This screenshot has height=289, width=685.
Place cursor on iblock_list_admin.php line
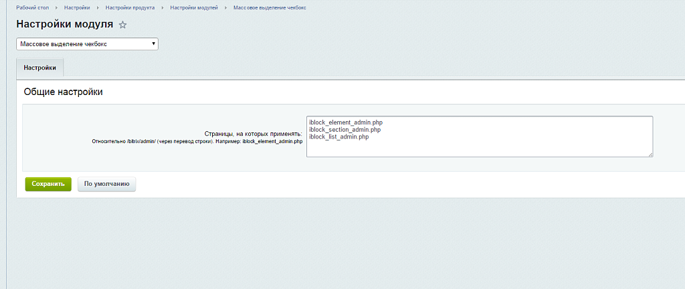pos(338,136)
